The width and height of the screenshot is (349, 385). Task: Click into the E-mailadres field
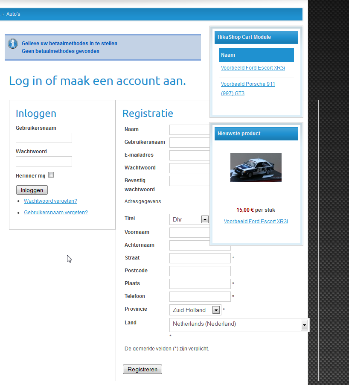pos(189,155)
